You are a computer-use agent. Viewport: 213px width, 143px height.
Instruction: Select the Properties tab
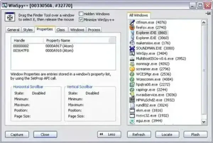pos(45,29)
